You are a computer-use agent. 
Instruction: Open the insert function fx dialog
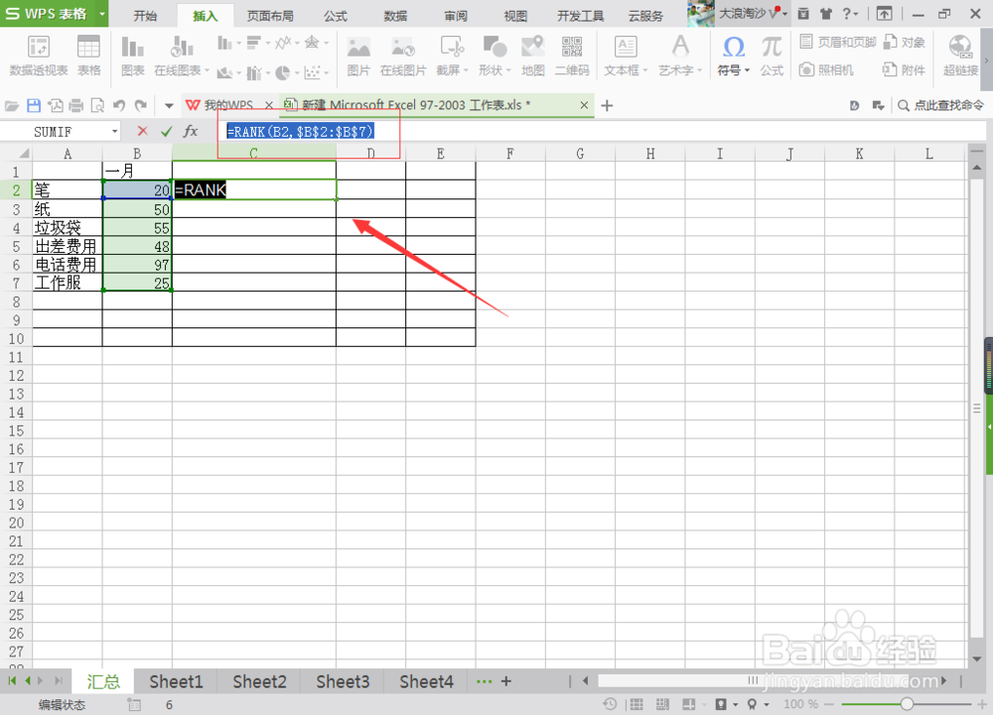click(190, 131)
